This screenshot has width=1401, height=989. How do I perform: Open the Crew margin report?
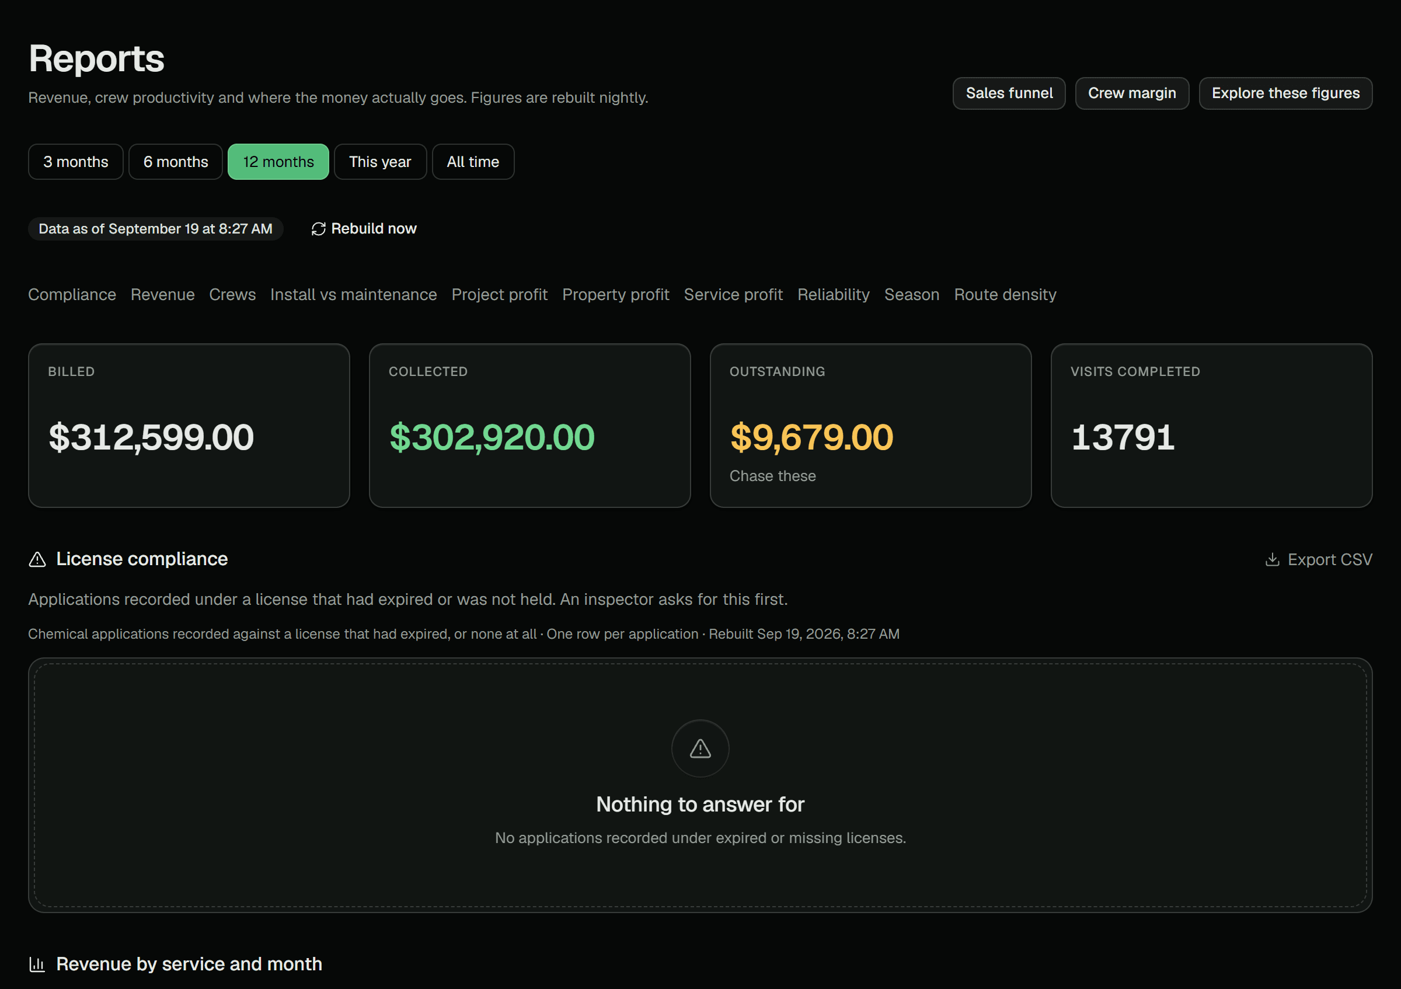point(1132,93)
